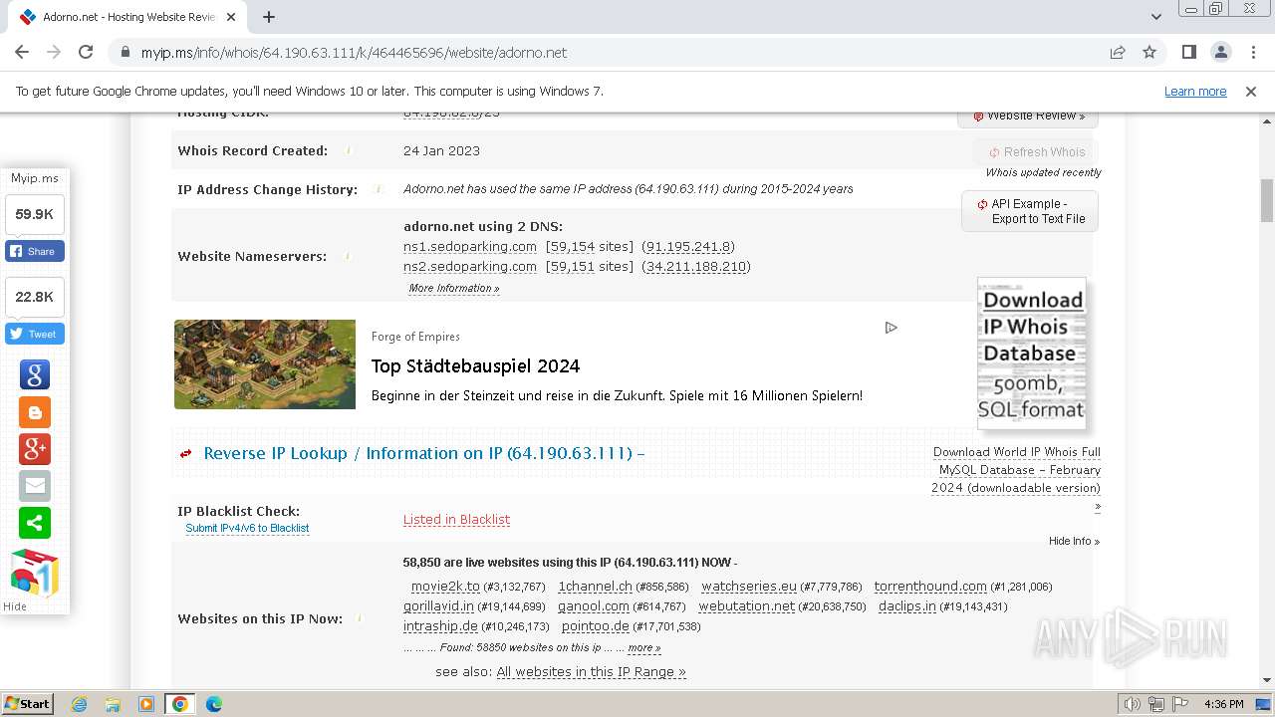Open watchseries.eu website link
The width and height of the screenshot is (1275, 717).
pos(749,587)
